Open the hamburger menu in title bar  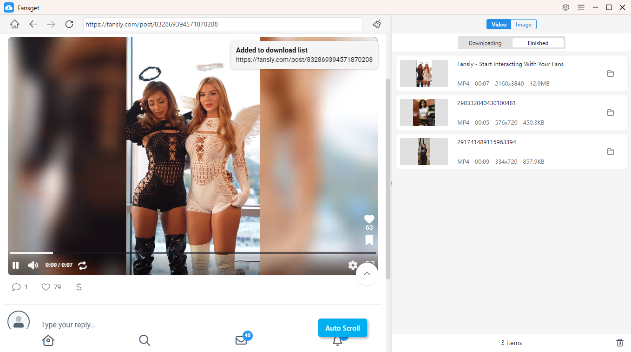(x=581, y=7)
